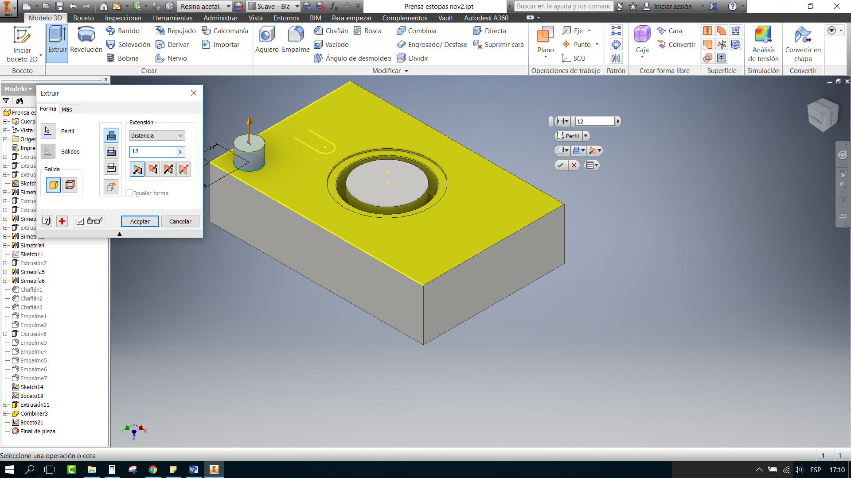Image resolution: width=851 pixels, height=478 pixels.
Task: Open the Inspeccionar ribbon tab
Action: coord(123,18)
